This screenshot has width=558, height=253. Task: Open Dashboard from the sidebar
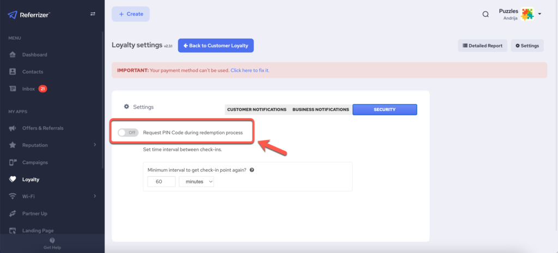pos(34,54)
